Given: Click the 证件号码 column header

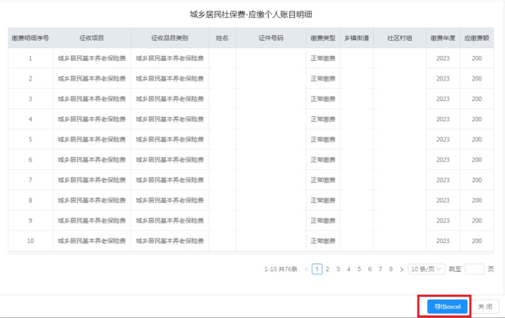Looking at the screenshot, I should (271, 38).
